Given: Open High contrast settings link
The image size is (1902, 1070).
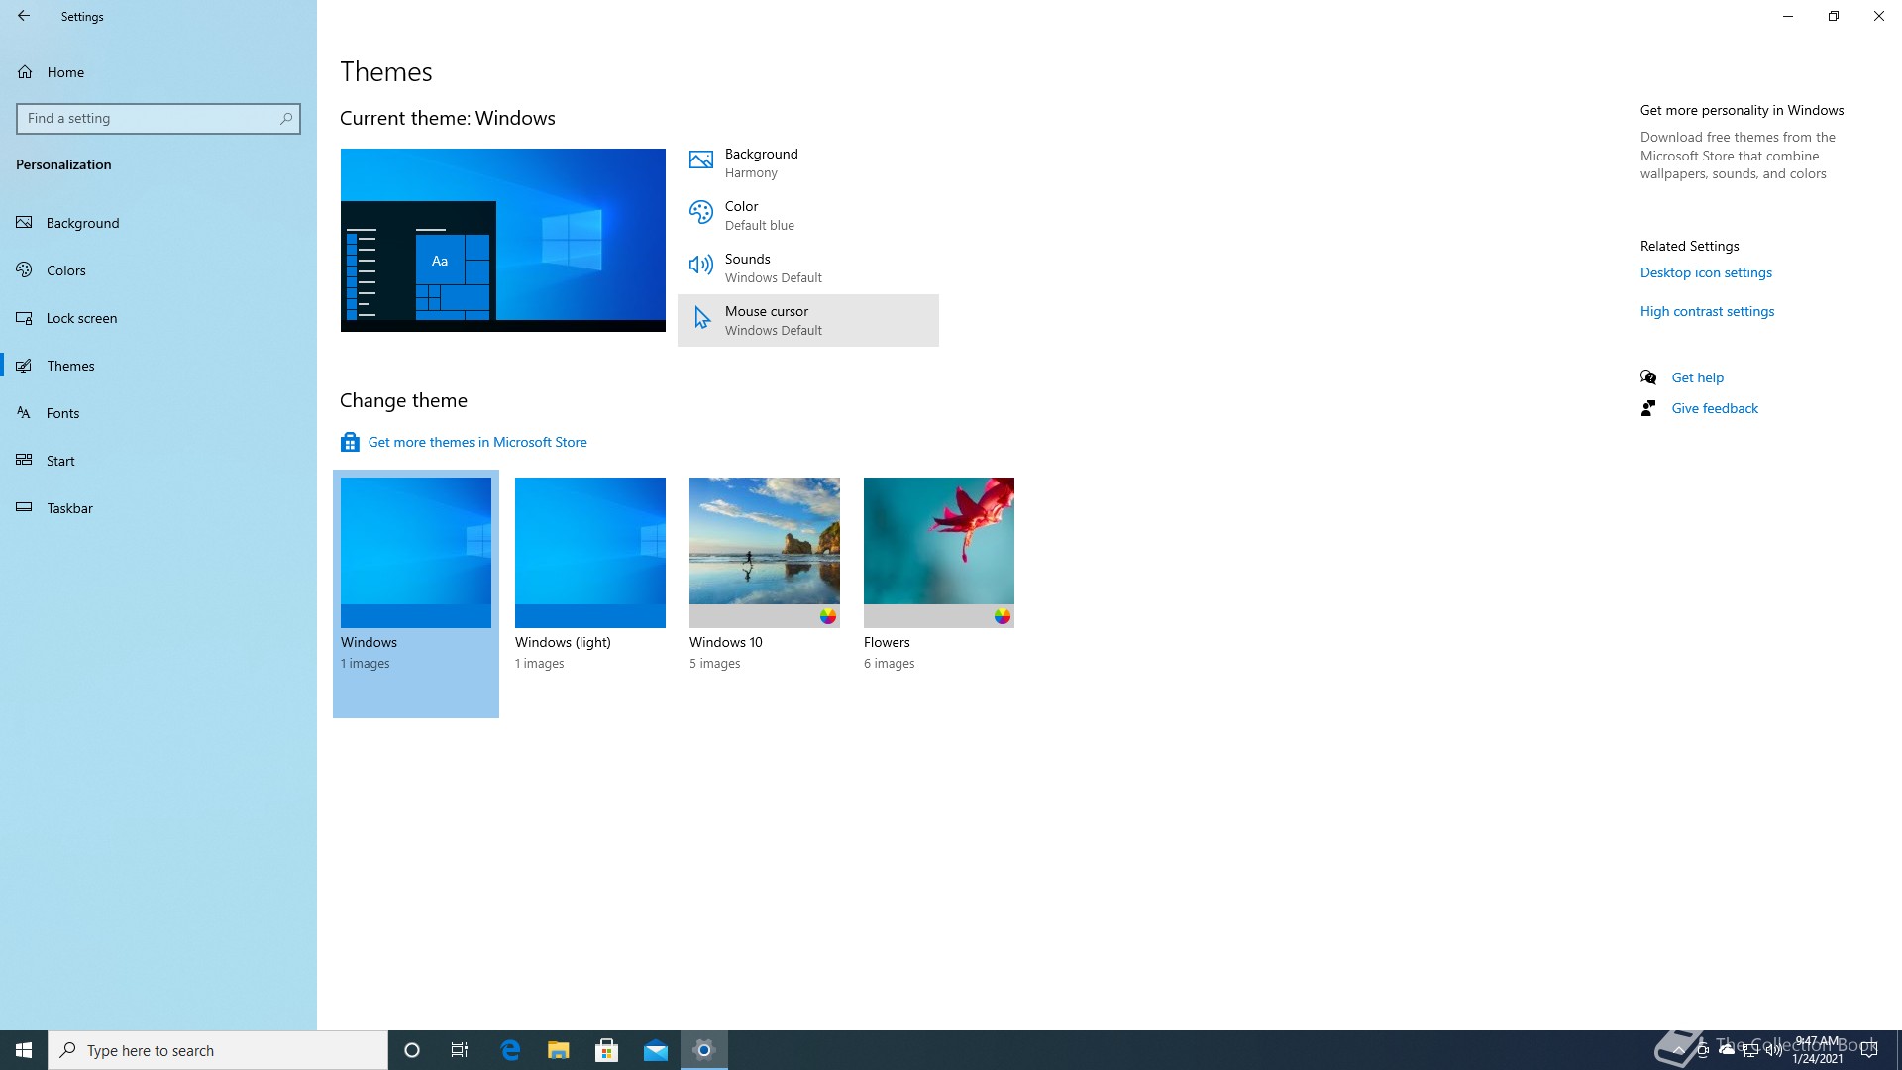Looking at the screenshot, I should 1706,311.
